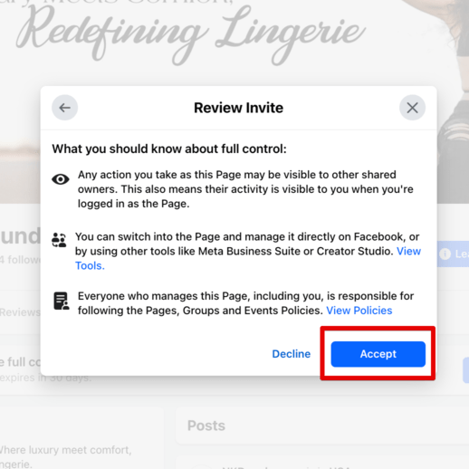Close the Review Invite dialog

point(412,108)
